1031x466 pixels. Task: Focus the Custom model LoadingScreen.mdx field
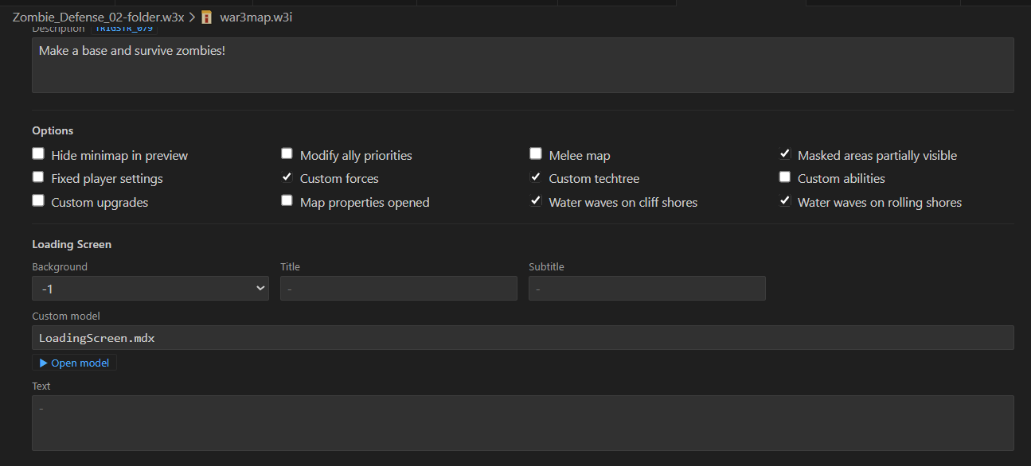coord(523,337)
